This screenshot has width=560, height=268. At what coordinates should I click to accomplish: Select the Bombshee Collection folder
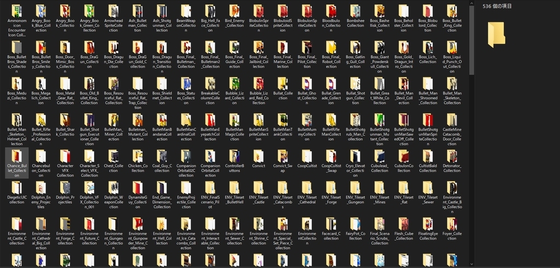pyautogui.click(x=355, y=16)
